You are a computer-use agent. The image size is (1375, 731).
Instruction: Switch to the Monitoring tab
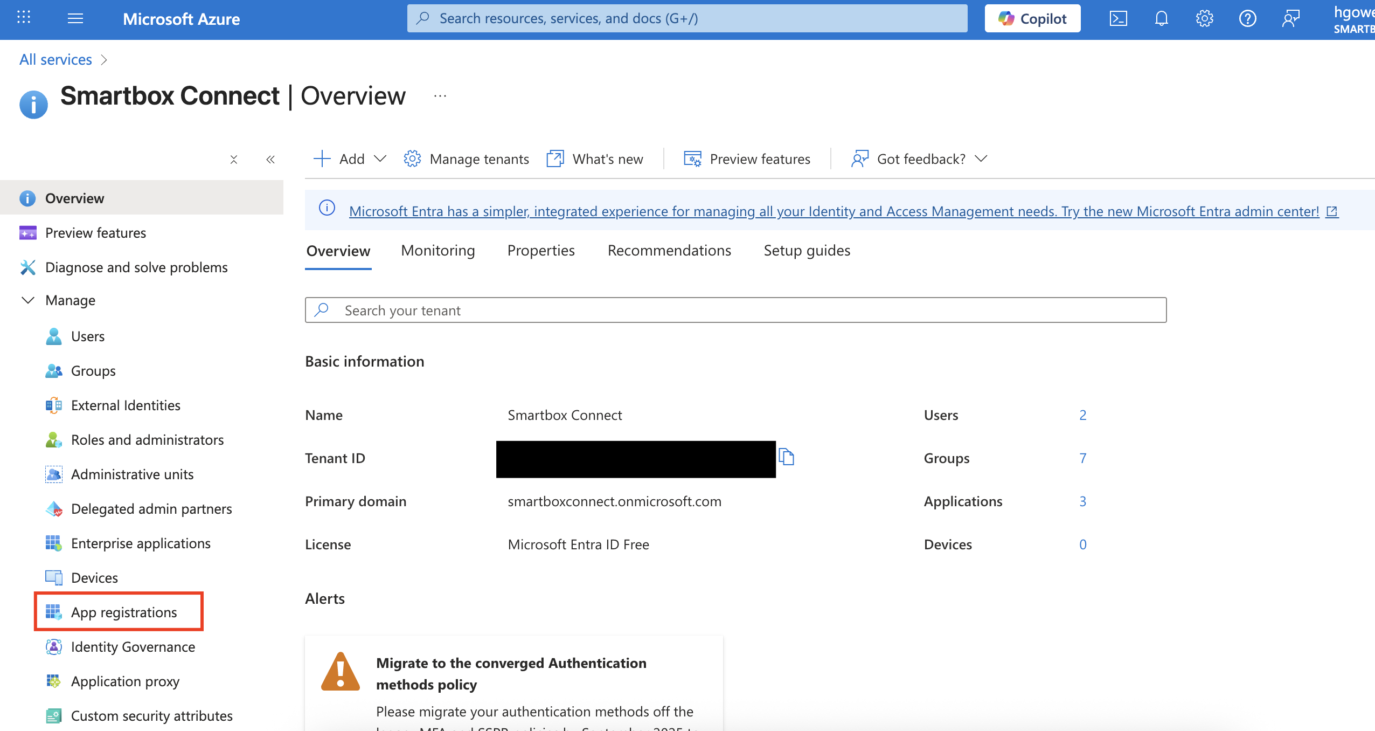click(x=438, y=251)
